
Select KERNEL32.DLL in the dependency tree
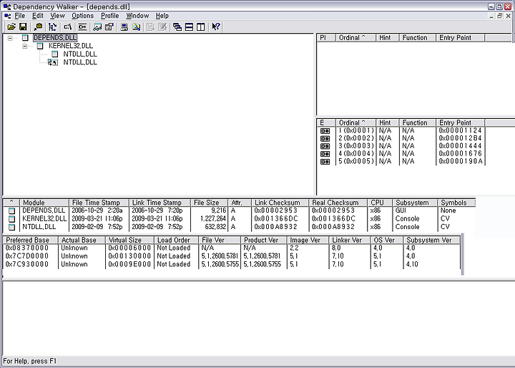[71, 46]
